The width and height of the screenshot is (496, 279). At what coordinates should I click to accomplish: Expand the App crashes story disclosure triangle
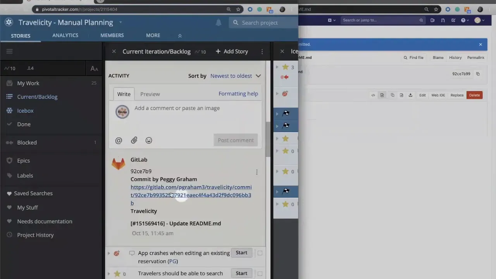(109, 253)
